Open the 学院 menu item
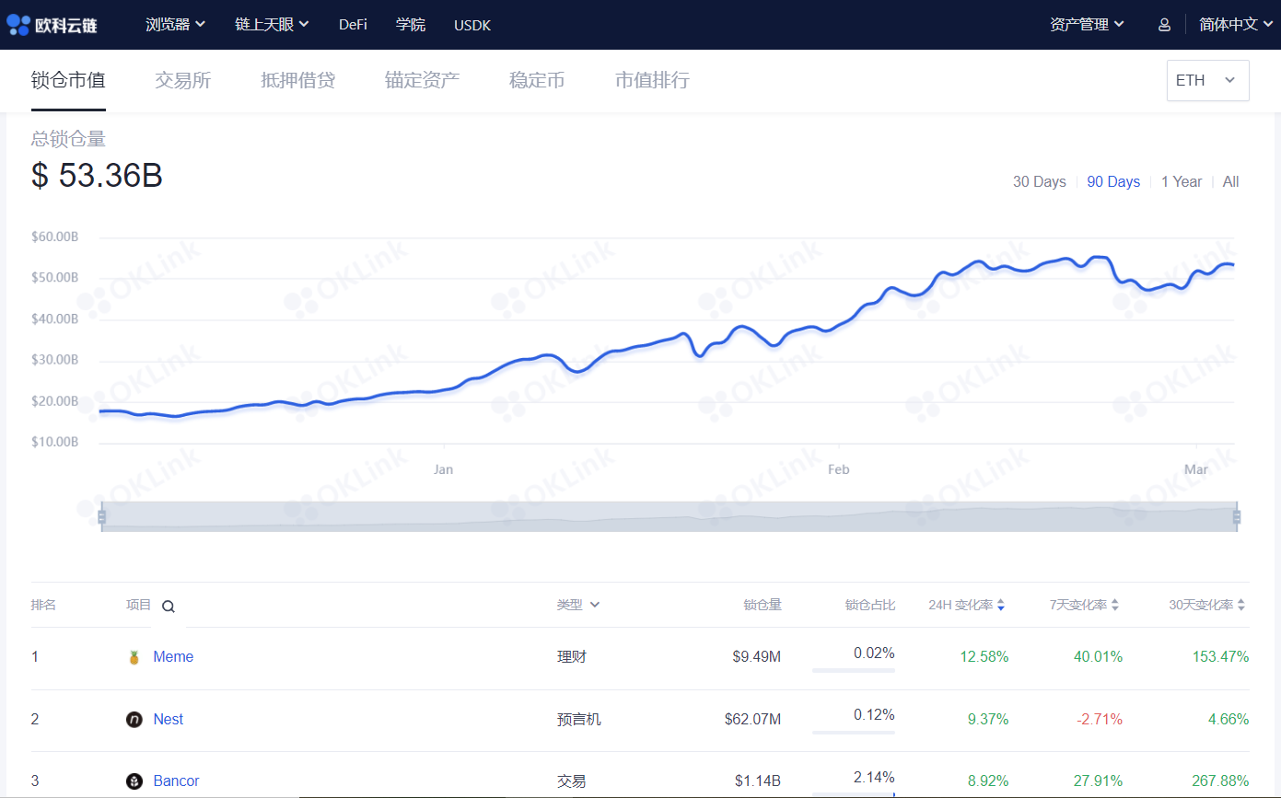Viewport: 1281px width, 798px height. (411, 25)
